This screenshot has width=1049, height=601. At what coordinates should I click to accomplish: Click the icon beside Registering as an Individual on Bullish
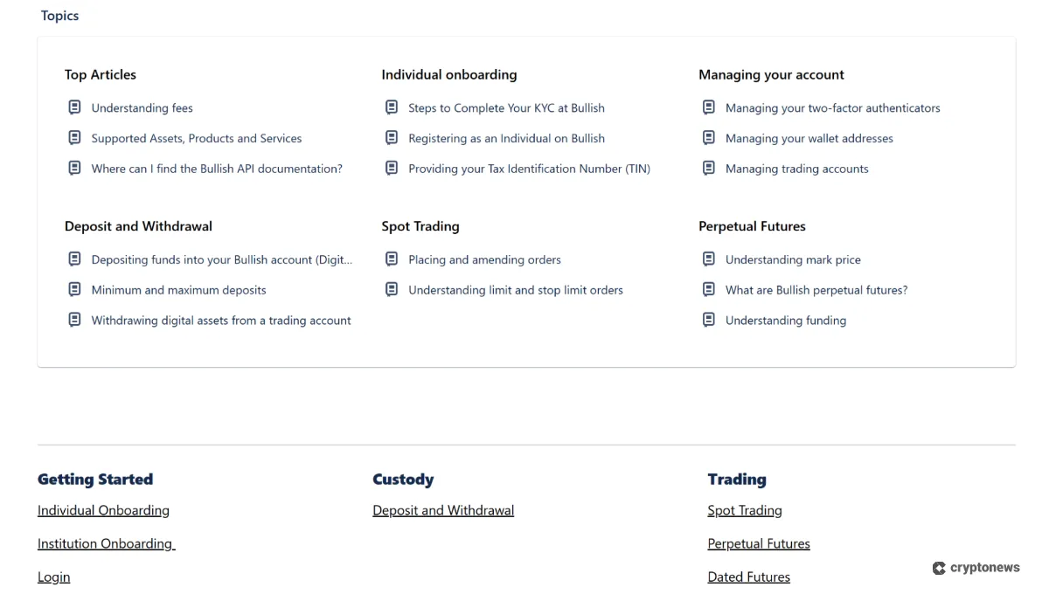(392, 138)
